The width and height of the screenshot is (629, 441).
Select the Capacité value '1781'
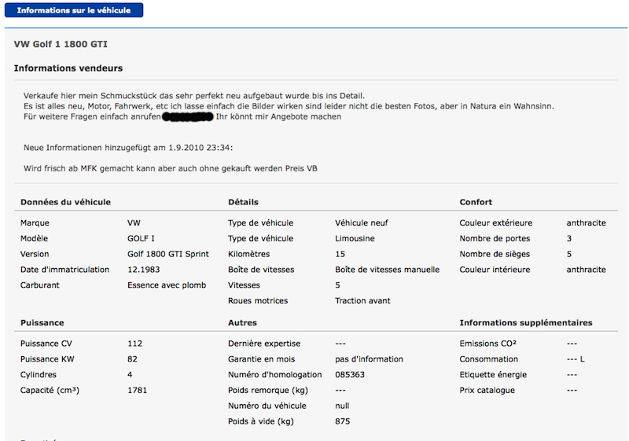(x=137, y=391)
